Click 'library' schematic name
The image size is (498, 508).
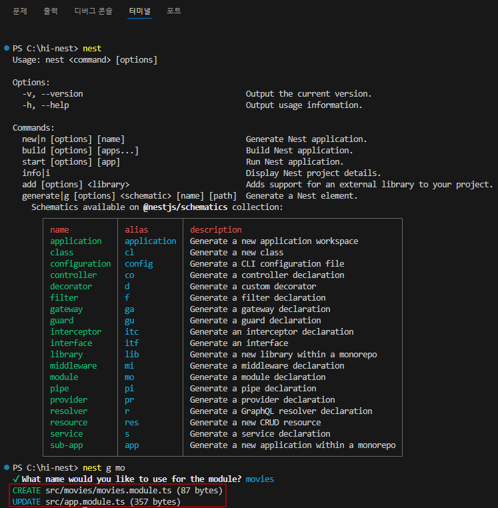67,355
